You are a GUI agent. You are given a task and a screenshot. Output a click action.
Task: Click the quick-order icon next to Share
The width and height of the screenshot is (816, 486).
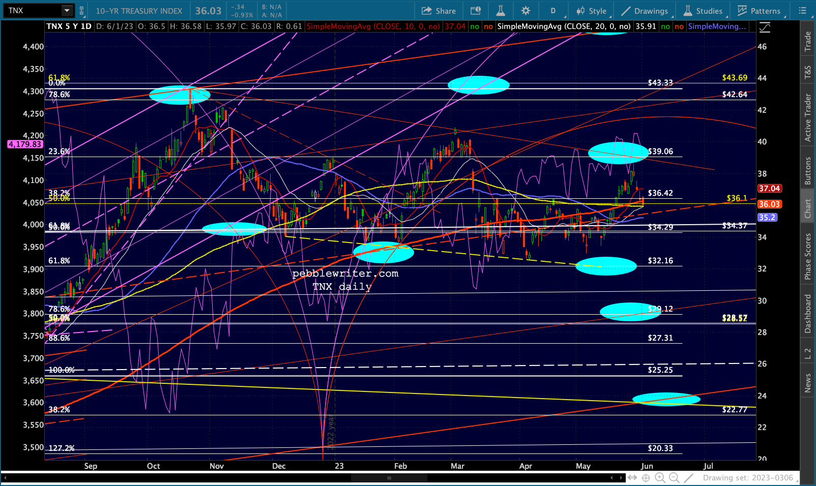(475, 11)
